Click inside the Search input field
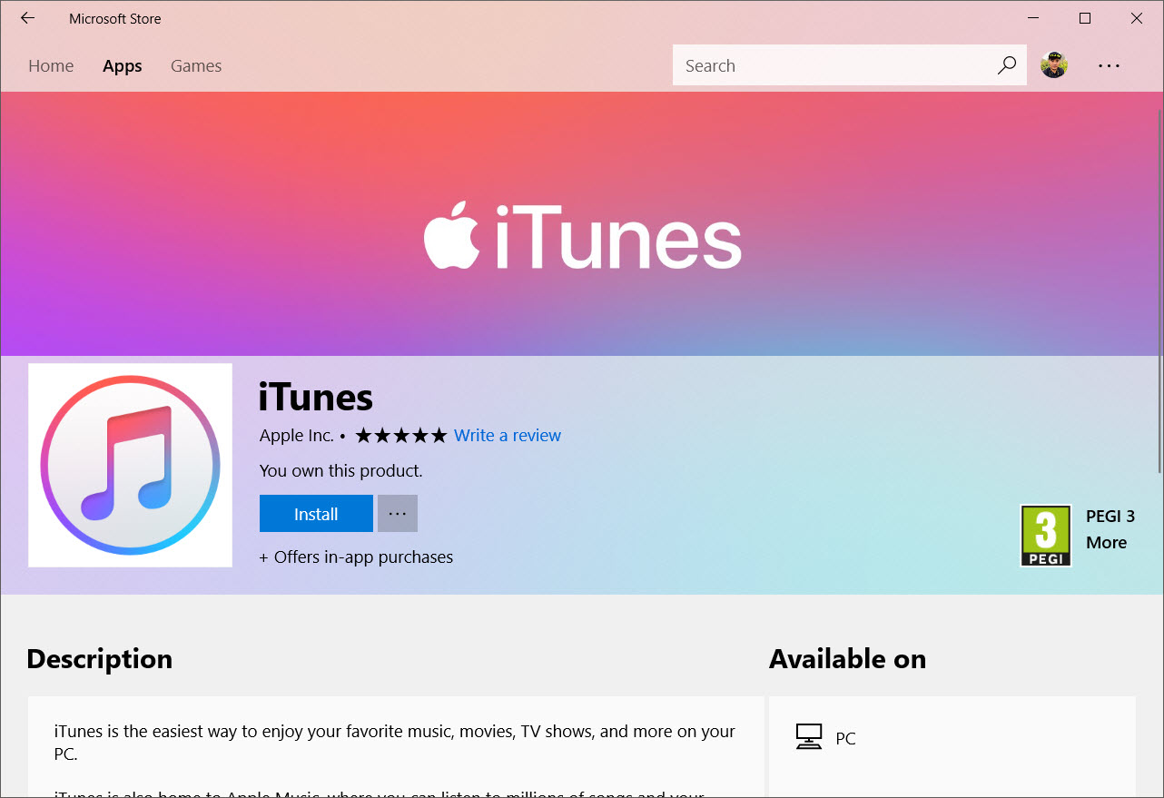The width and height of the screenshot is (1164, 798). [817, 64]
